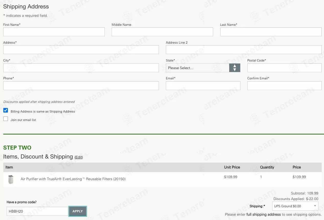Open the State dropdown
The height and width of the screenshot is (220, 324).
point(203,68)
